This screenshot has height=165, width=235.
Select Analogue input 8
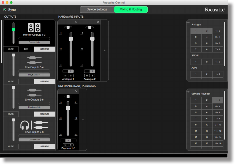point(207,49)
